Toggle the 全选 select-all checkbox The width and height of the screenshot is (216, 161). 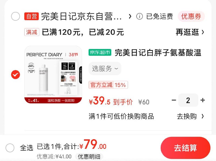(10, 148)
